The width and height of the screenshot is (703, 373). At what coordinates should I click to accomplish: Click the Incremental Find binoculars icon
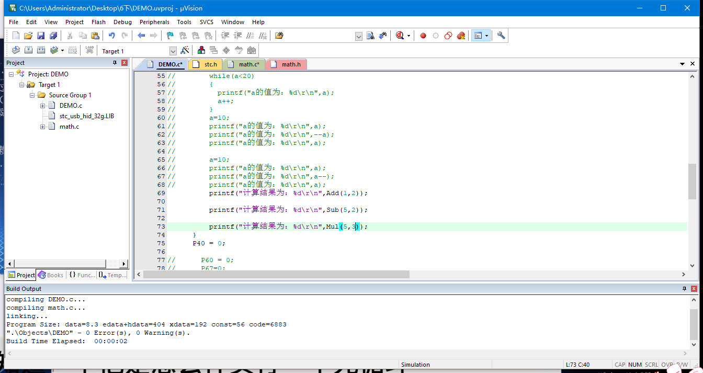(x=383, y=36)
